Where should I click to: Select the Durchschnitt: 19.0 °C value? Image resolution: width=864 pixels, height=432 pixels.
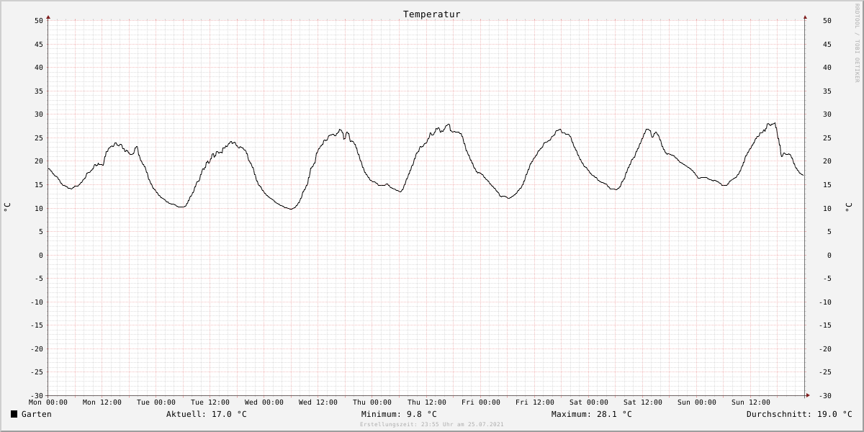799,414
